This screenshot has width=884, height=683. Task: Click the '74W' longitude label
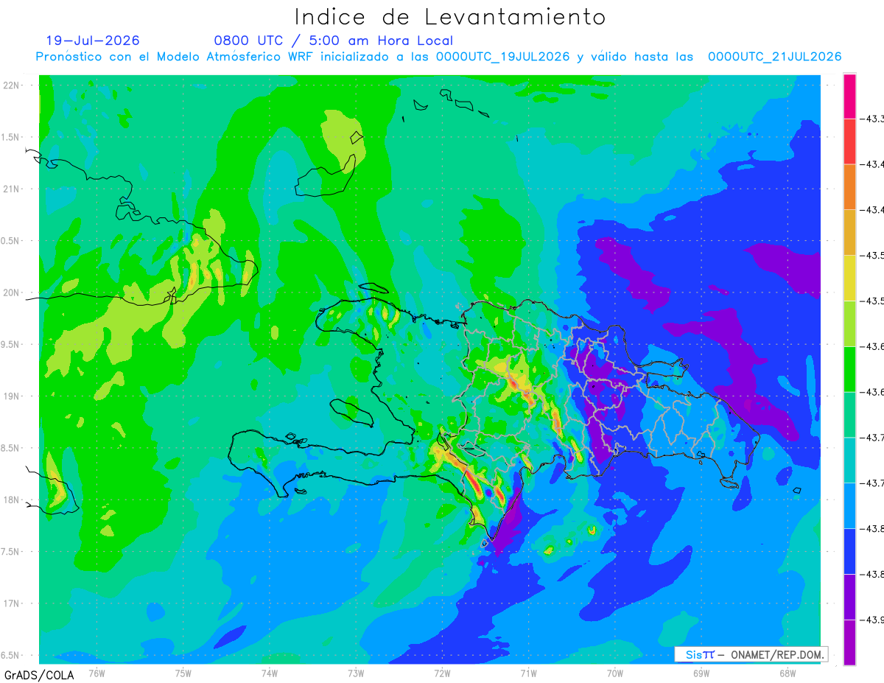[270, 673]
